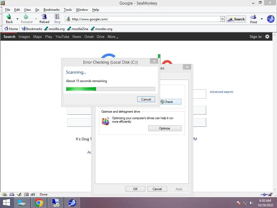277x208 pixels.
Task: Click the Action Center flag tray icon
Action: [x=239, y=203]
